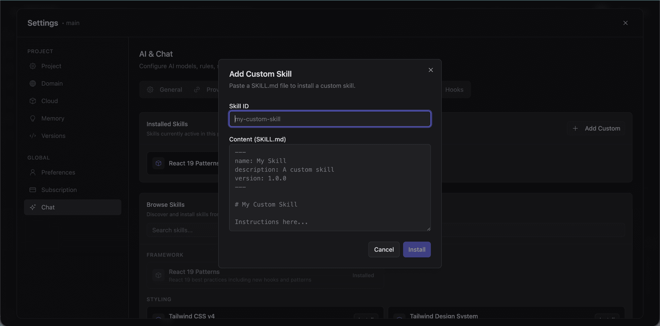Click the AI & Chat page heading
This screenshot has height=326, width=660.
point(156,54)
